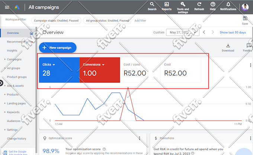Save the current filter set
The height and width of the screenshot is (155, 253).
click(x=245, y=20)
